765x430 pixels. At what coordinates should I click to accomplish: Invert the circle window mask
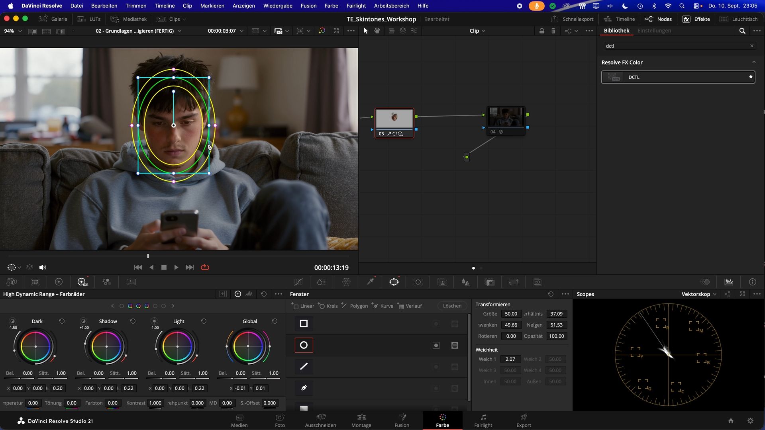(x=436, y=346)
